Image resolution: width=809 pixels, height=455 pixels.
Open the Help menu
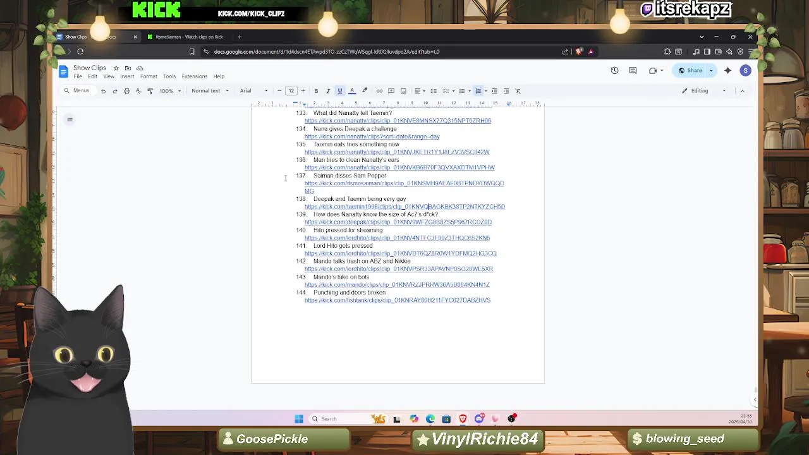219,76
